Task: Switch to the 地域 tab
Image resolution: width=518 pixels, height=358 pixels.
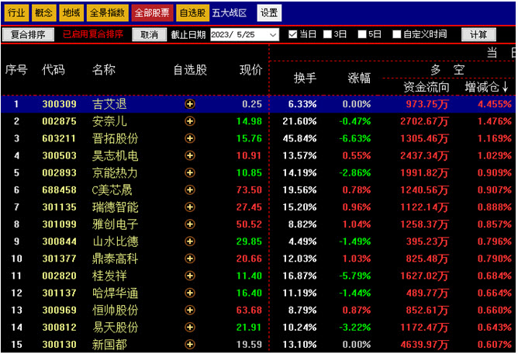Action: pyautogui.click(x=71, y=13)
